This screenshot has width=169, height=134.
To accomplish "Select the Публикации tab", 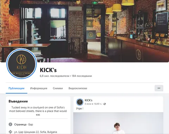I will coord(17,88).
